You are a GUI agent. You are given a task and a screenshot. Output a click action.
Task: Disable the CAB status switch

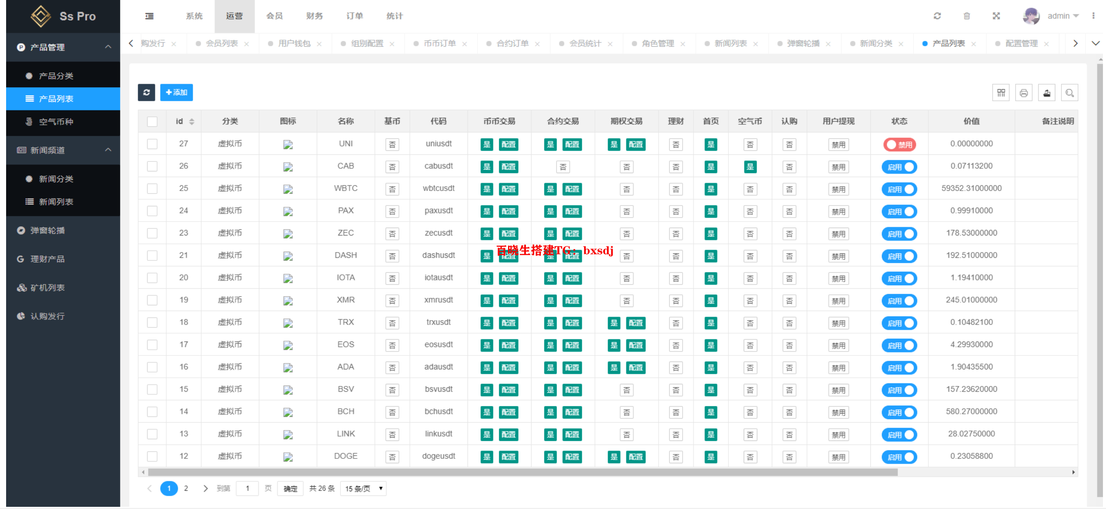tap(900, 167)
